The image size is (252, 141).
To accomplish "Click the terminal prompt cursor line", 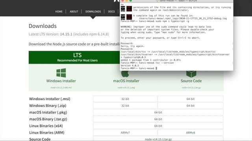I will point(139,69).
